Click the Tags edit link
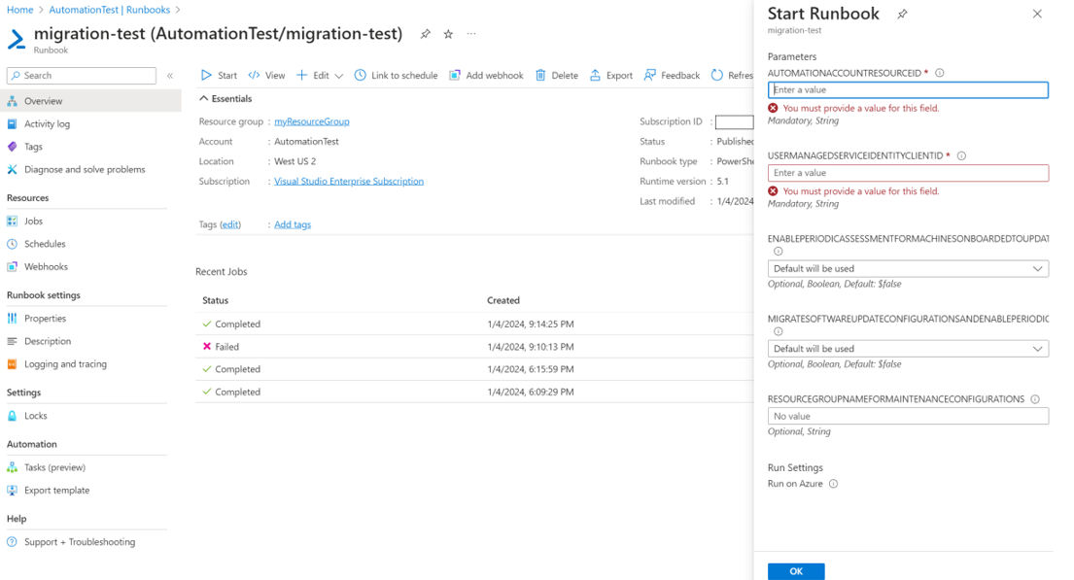This screenshot has width=1074, height=580. pos(230,224)
